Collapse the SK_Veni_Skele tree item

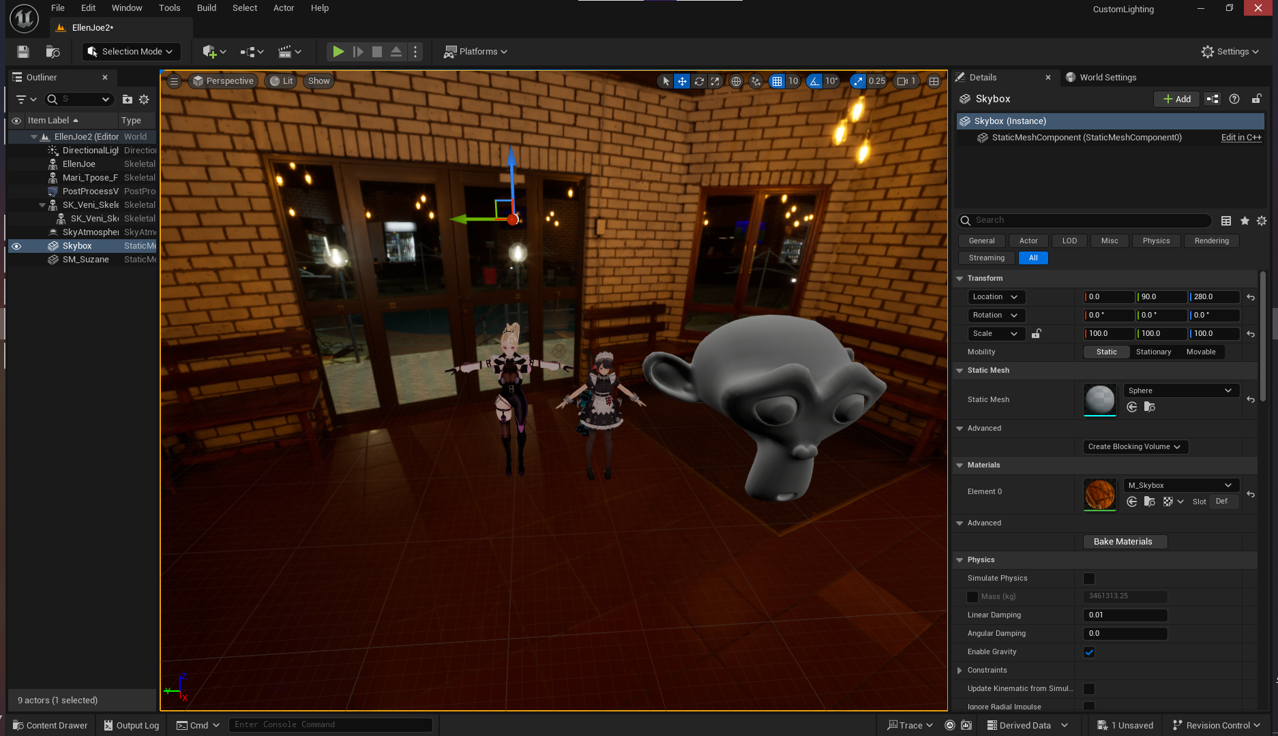(42, 205)
